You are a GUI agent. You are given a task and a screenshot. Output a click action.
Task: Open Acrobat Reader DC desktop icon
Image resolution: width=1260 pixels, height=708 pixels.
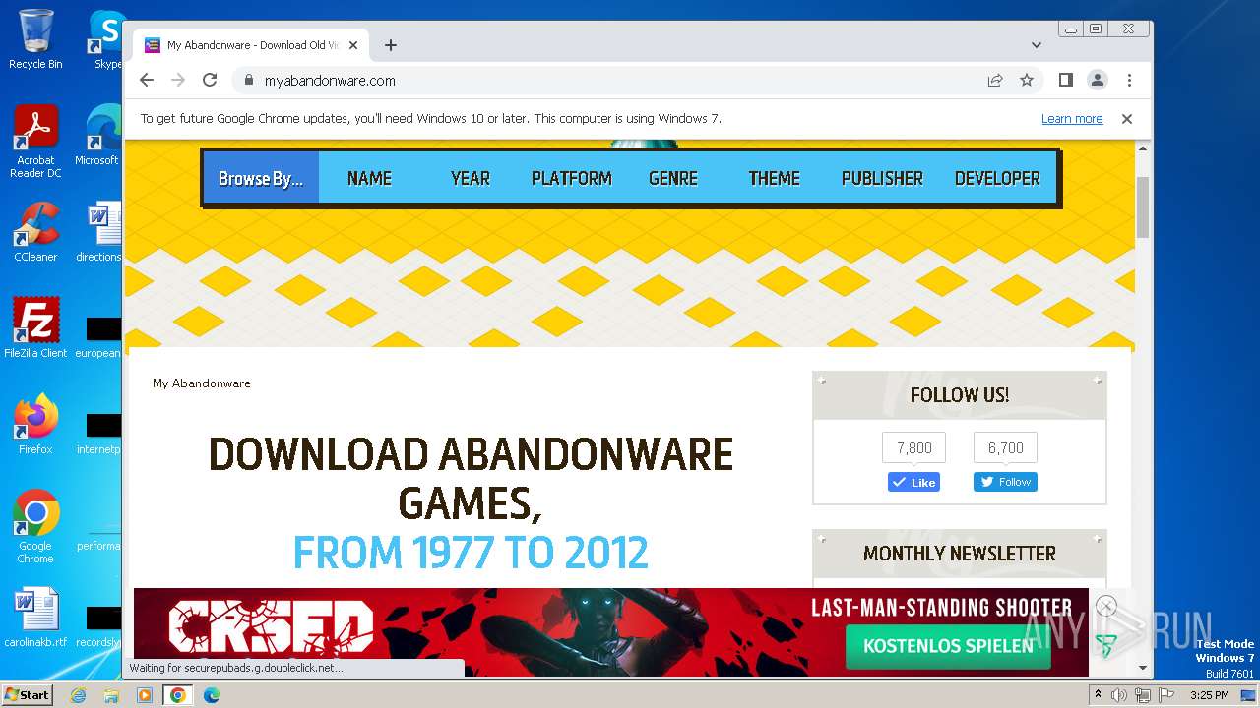(x=35, y=143)
